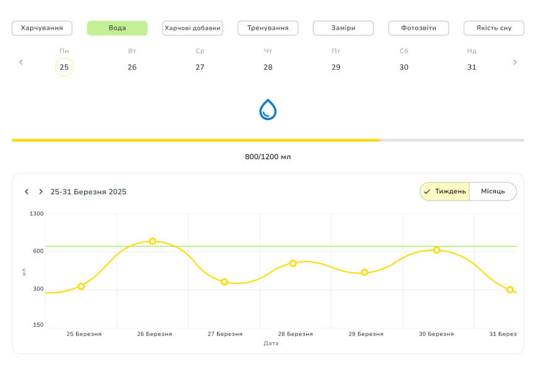The image size is (536, 375).
Task: Open the Харчові добавки section
Action: (192, 28)
